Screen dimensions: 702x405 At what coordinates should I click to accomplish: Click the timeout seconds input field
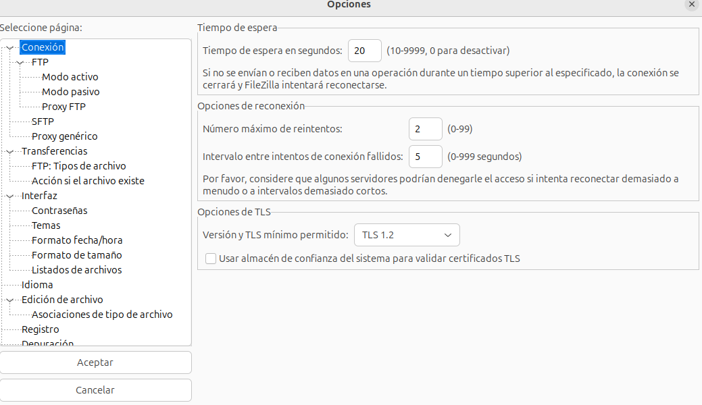[364, 51]
